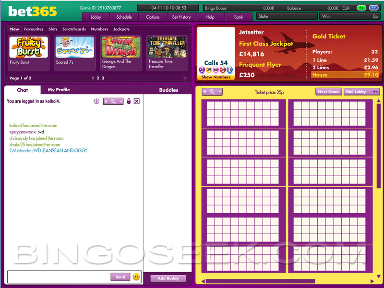Click the chat user info icon
The height and width of the screenshot is (288, 384).
tap(96, 101)
